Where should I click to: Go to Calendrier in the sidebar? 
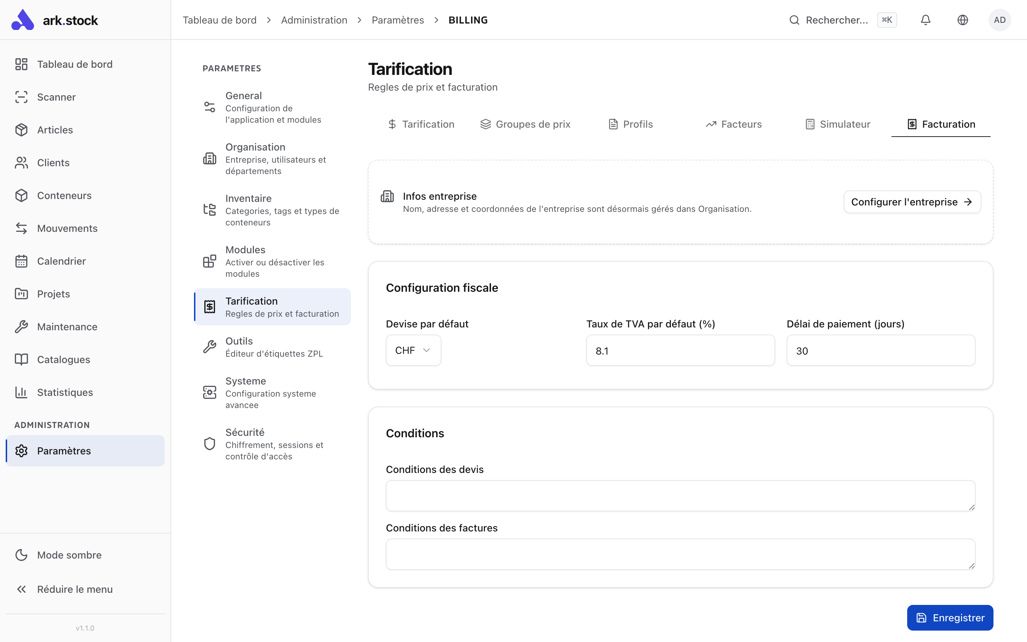coord(61,261)
